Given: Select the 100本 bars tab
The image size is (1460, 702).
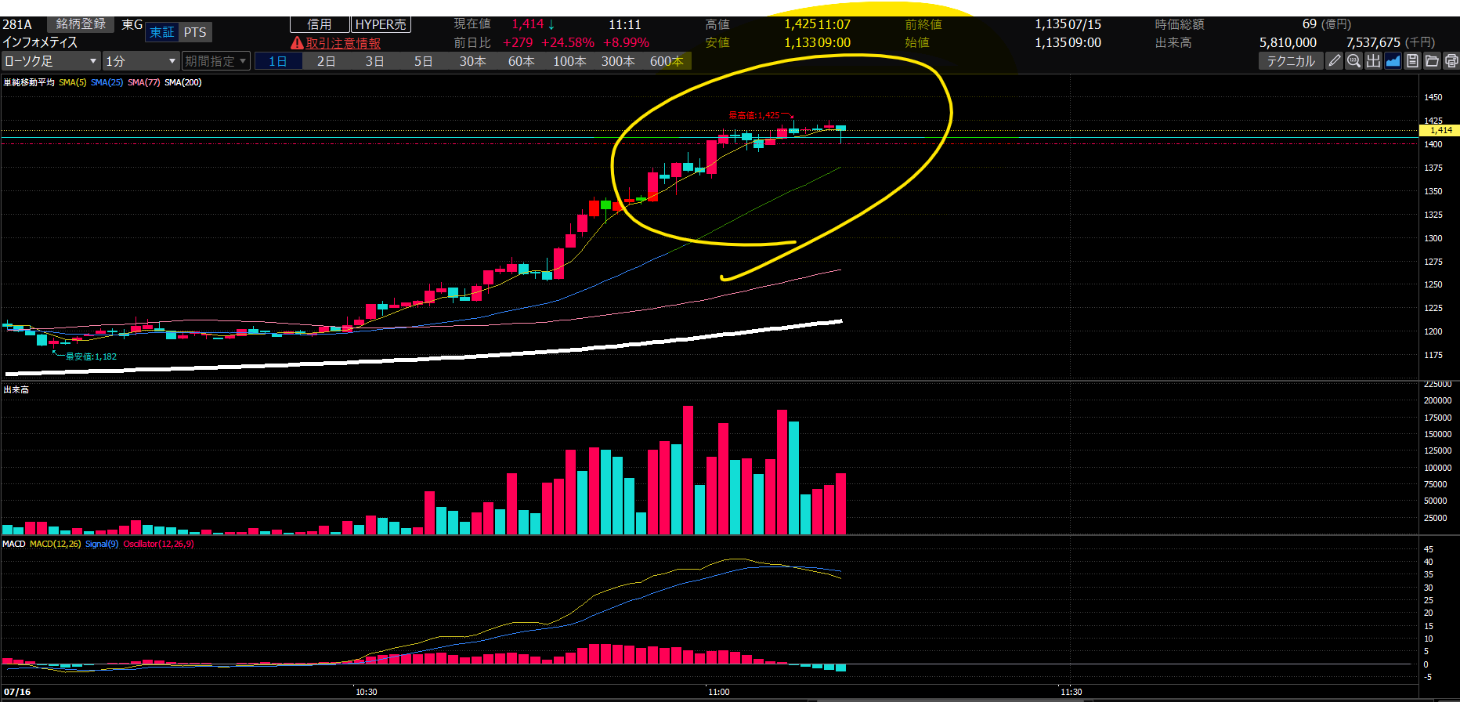Looking at the screenshot, I should [x=569, y=61].
